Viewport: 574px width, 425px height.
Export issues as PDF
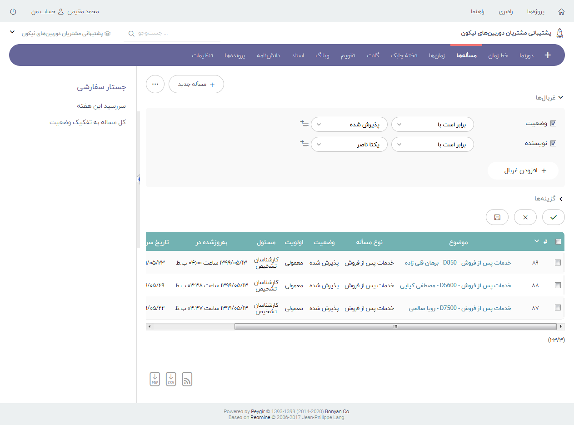[x=155, y=379]
